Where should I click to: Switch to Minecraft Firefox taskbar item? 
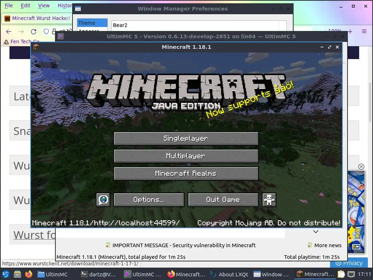pyautogui.click(x=186, y=275)
